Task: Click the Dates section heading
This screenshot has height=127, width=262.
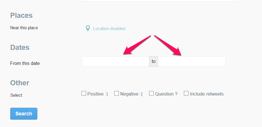Action: coord(20,47)
